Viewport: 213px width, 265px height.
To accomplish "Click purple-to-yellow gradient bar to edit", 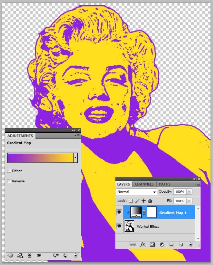I will (x=40, y=158).
